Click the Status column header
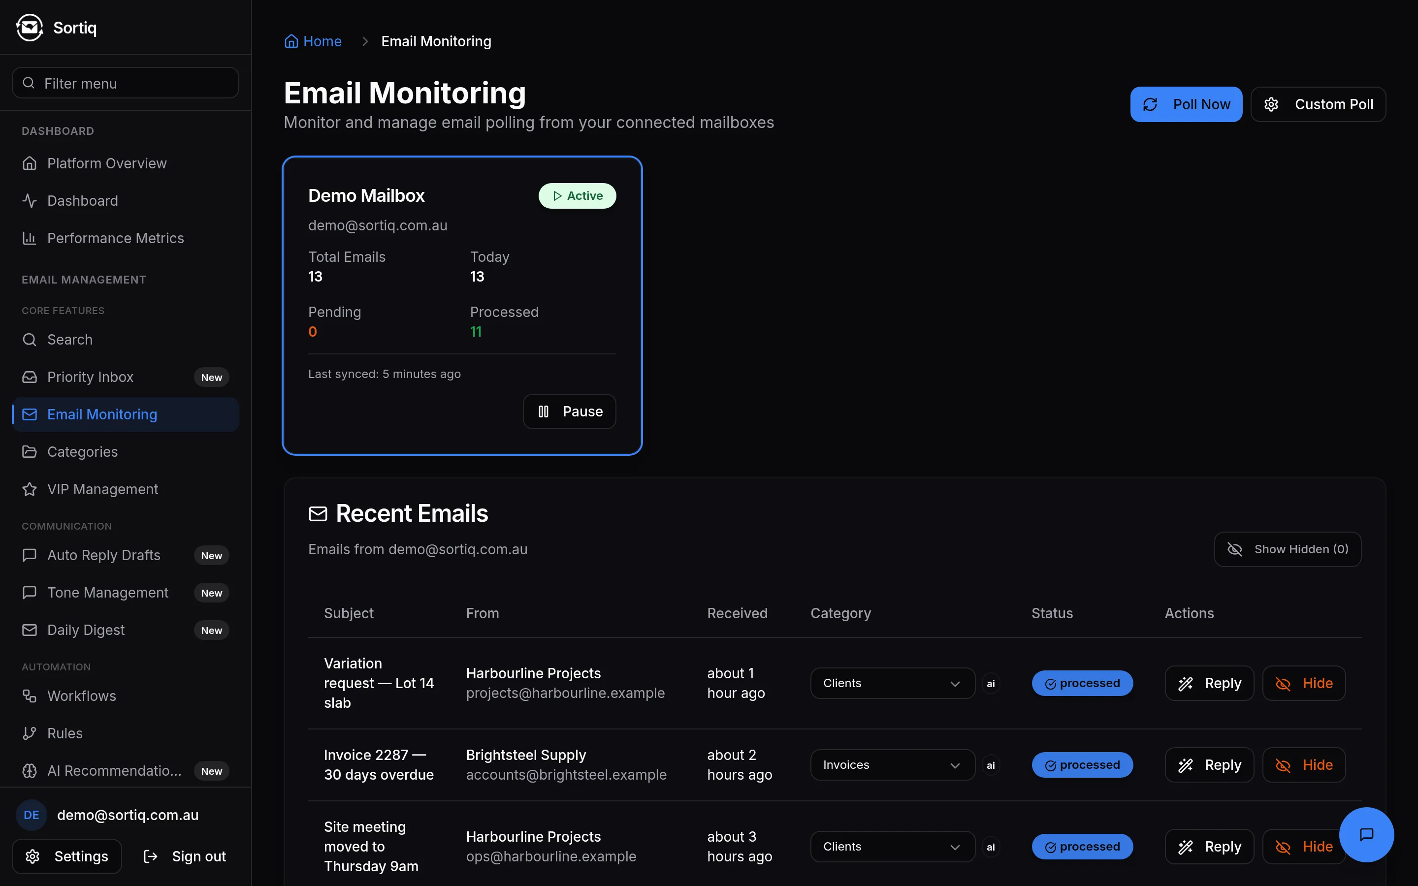 pyautogui.click(x=1052, y=613)
